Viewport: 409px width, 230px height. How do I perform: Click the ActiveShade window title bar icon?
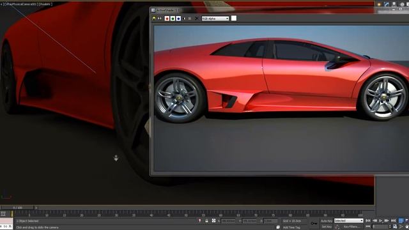(153, 10)
